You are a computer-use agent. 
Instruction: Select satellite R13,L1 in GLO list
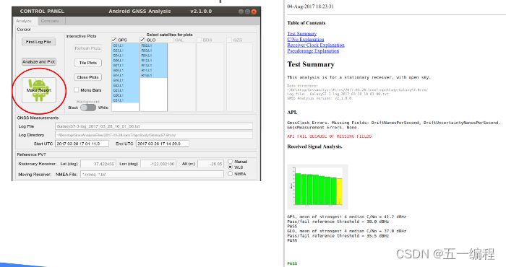[153, 66]
